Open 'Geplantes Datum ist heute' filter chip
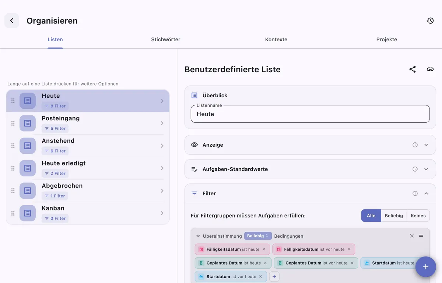 pos(234,263)
